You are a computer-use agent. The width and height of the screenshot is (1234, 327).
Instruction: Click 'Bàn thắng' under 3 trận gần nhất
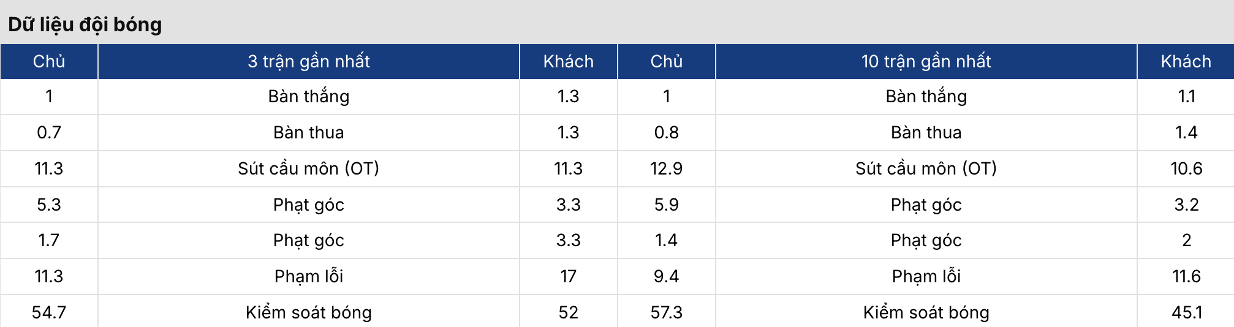[x=309, y=96]
